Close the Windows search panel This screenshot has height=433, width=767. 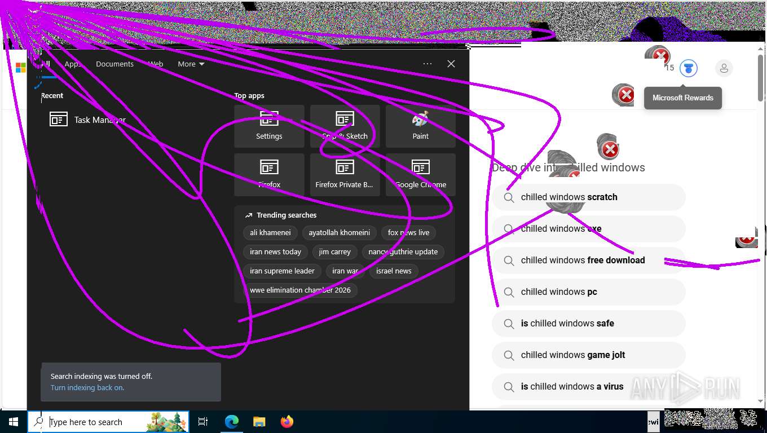click(x=451, y=64)
